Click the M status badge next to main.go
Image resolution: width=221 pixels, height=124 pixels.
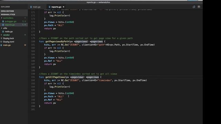[25, 45]
